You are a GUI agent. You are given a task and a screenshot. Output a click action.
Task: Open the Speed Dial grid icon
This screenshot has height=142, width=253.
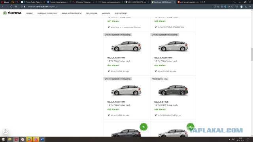pyautogui.click(x=16, y=7)
